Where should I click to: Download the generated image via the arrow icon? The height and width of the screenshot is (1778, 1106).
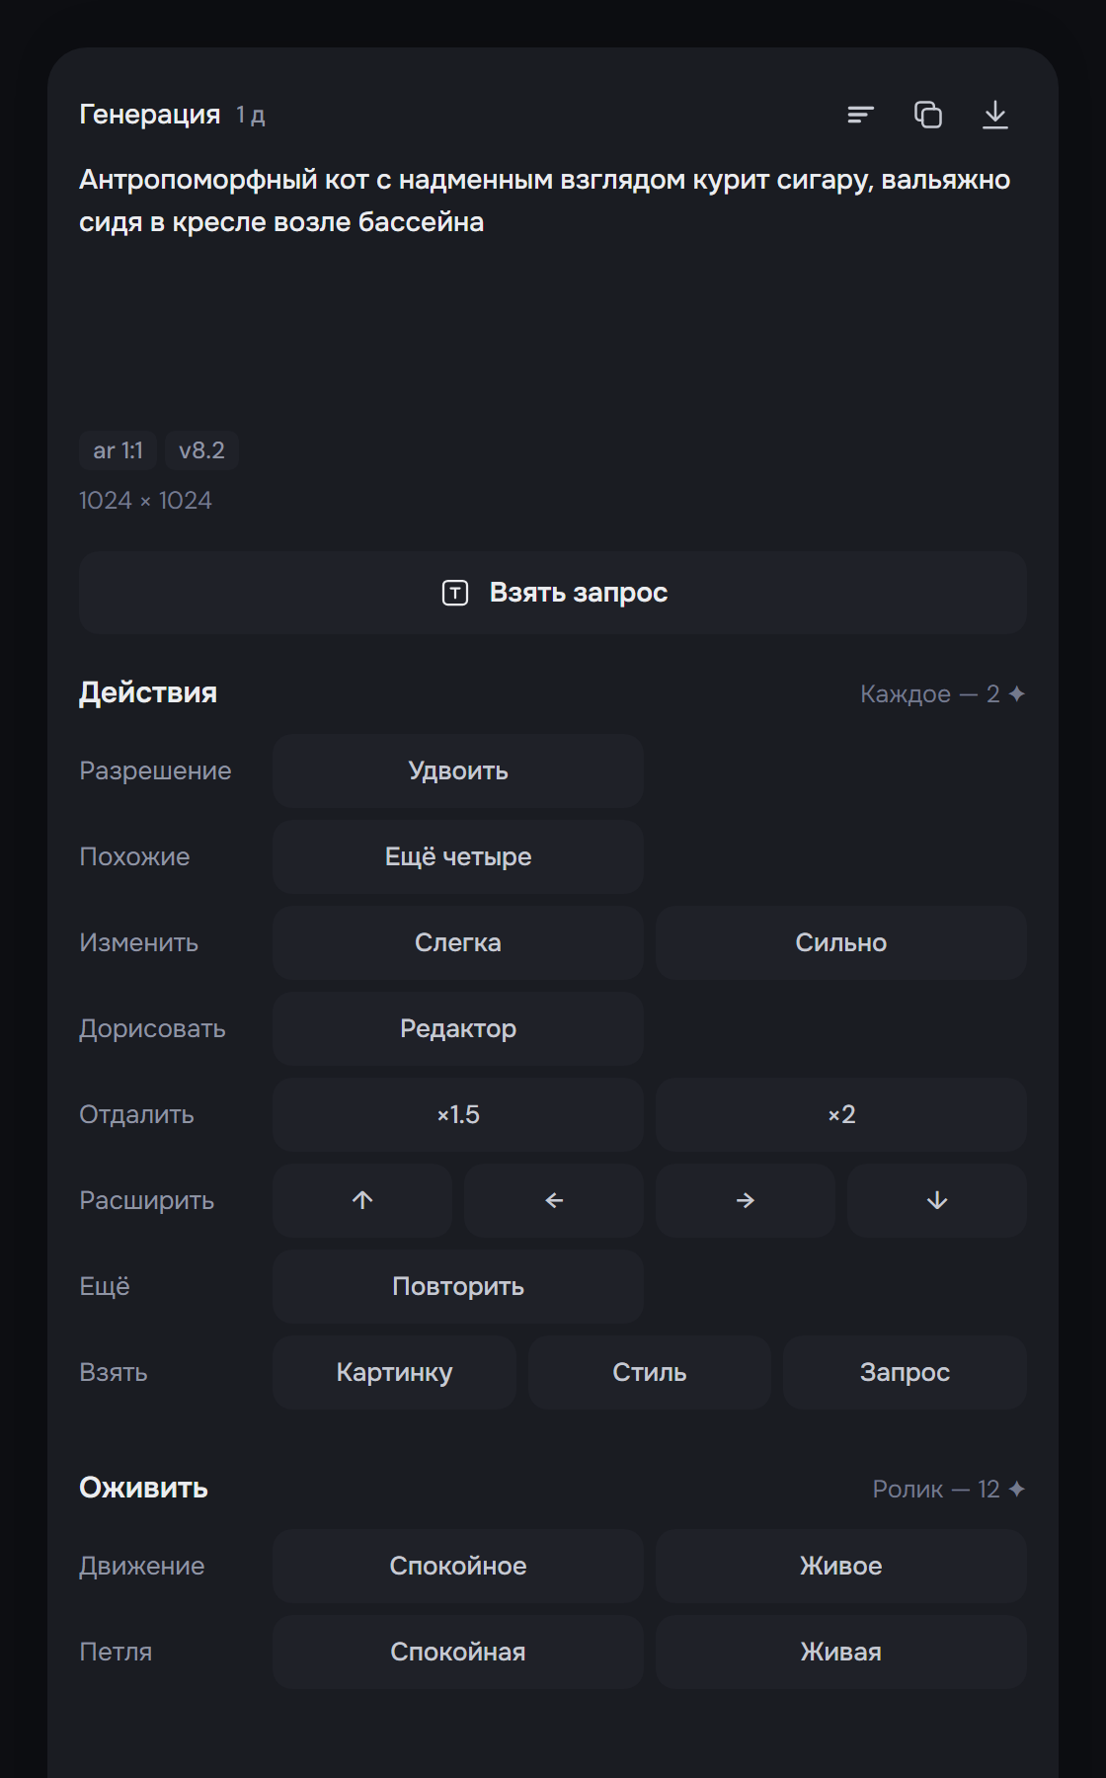pyautogui.click(x=995, y=115)
